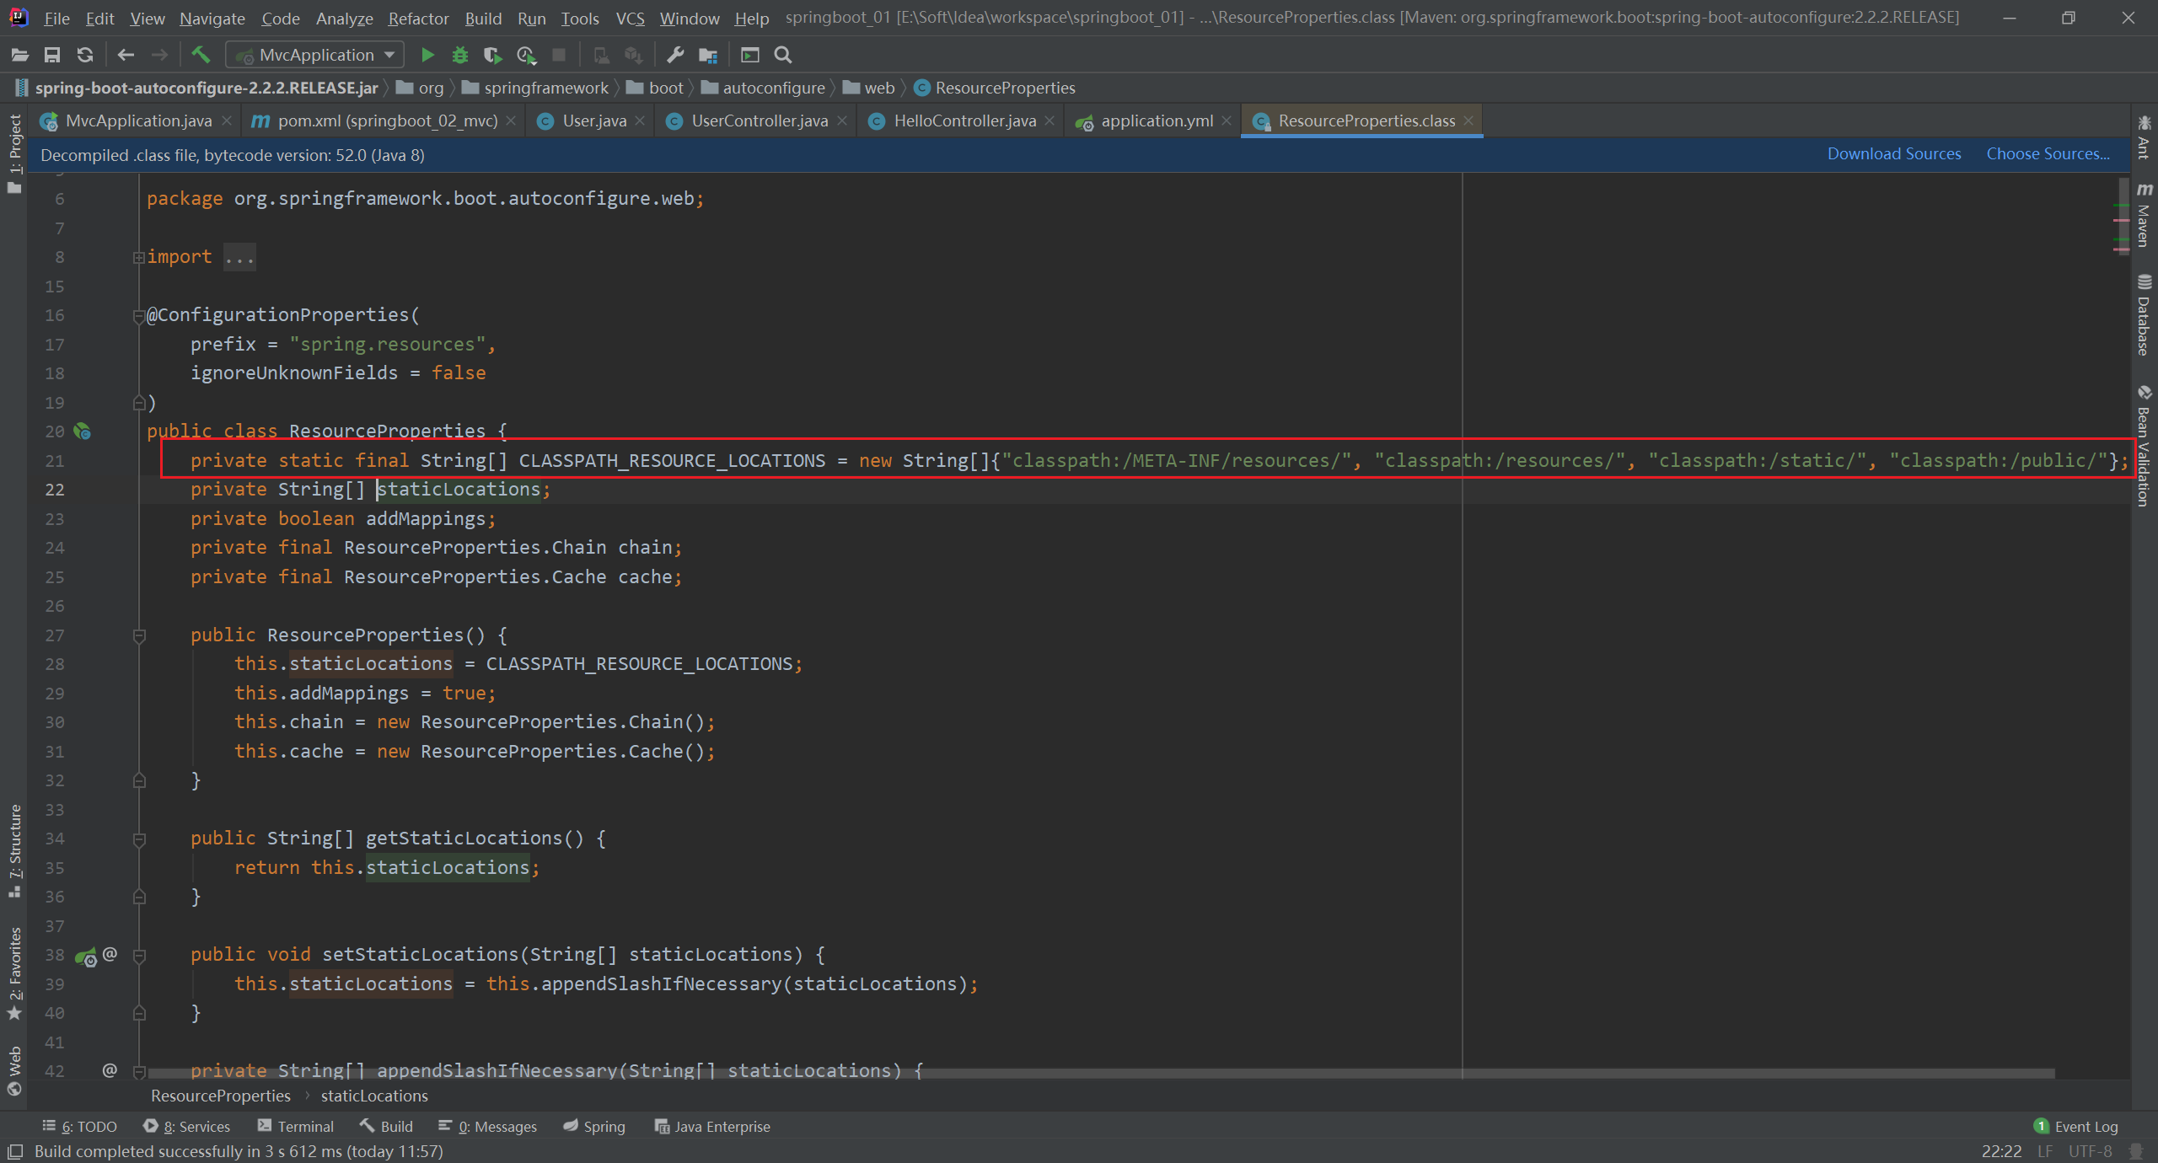
Task: Open the 6: TODO tool window
Action: 79,1126
